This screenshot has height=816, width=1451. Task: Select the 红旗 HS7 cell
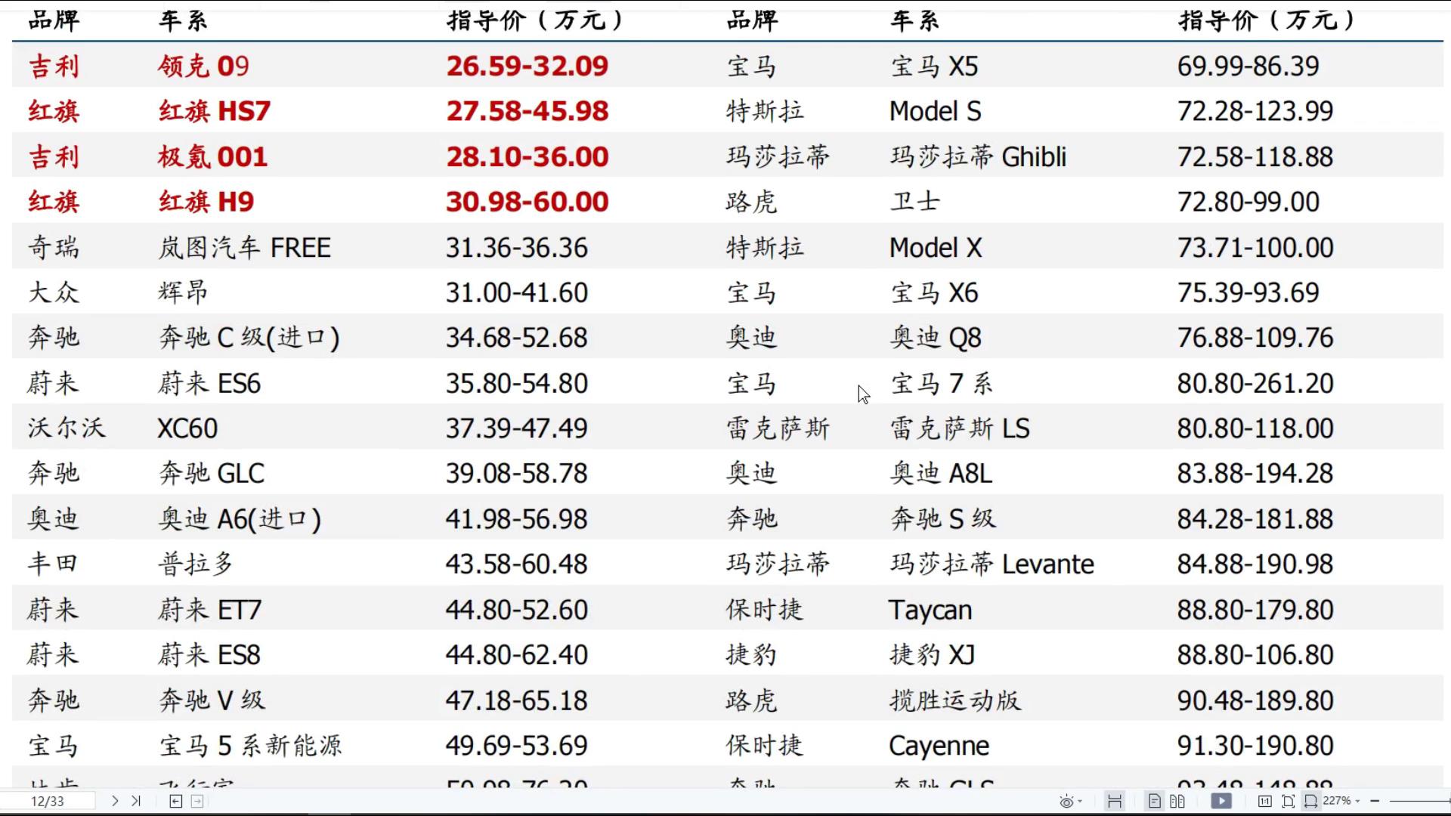coord(214,111)
